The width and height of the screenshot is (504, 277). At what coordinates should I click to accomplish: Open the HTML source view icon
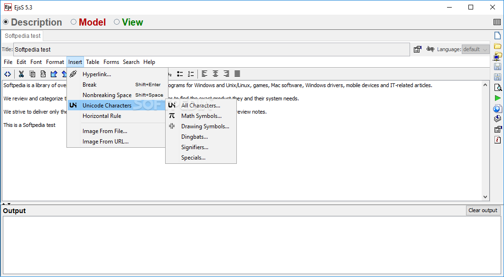[8, 74]
